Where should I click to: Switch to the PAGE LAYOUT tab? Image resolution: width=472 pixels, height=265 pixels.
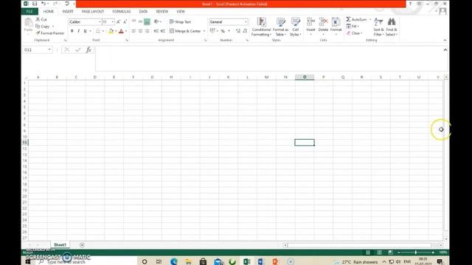pyautogui.click(x=93, y=12)
